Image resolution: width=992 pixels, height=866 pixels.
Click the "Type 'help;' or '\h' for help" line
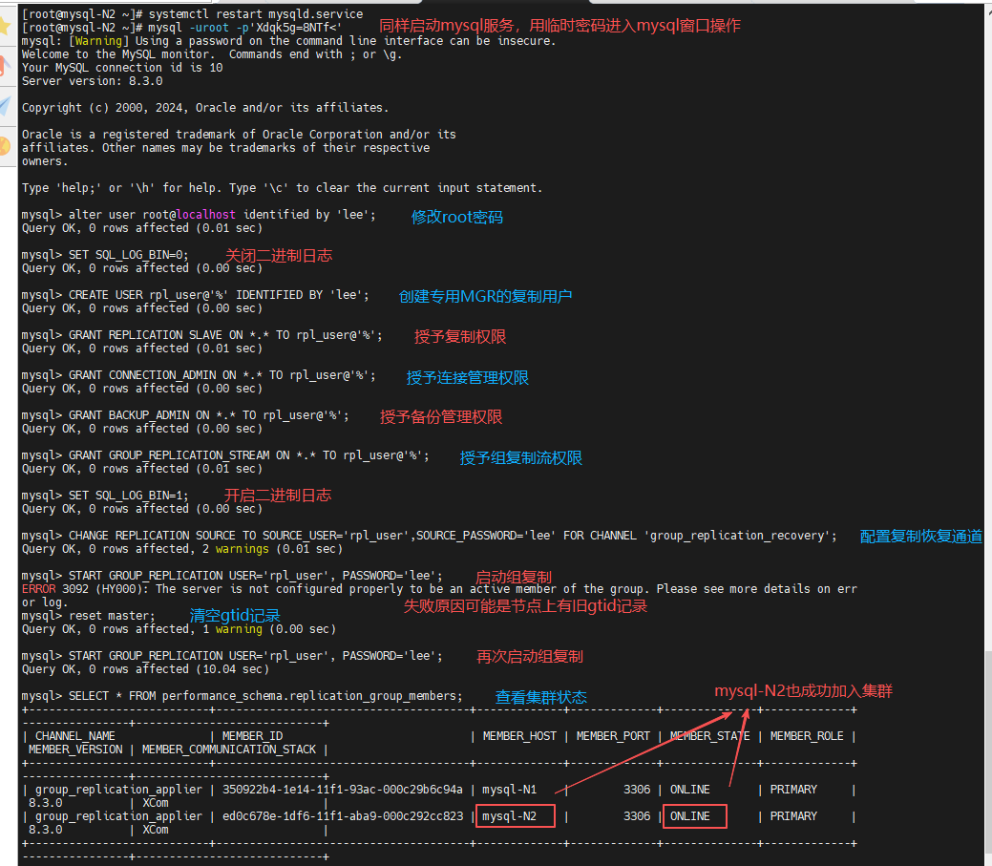[x=283, y=188]
